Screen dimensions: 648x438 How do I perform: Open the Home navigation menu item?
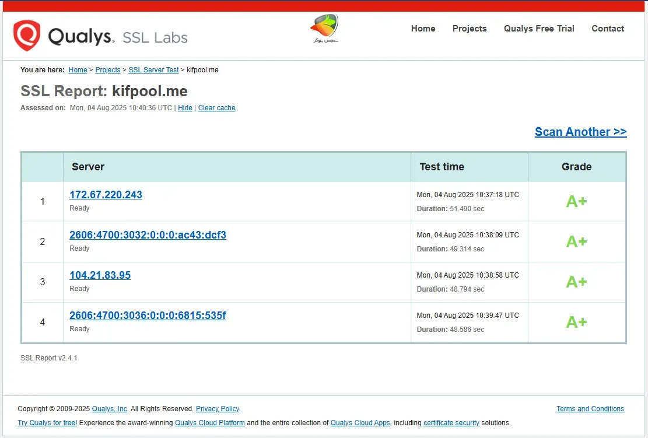(x=423, y=29)
